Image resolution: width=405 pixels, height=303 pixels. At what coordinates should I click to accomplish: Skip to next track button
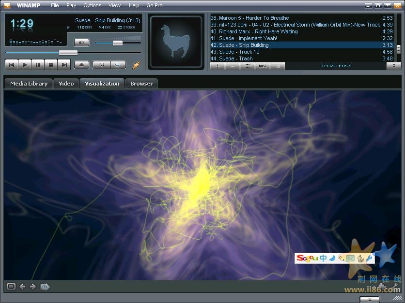[x=64, y=64]
